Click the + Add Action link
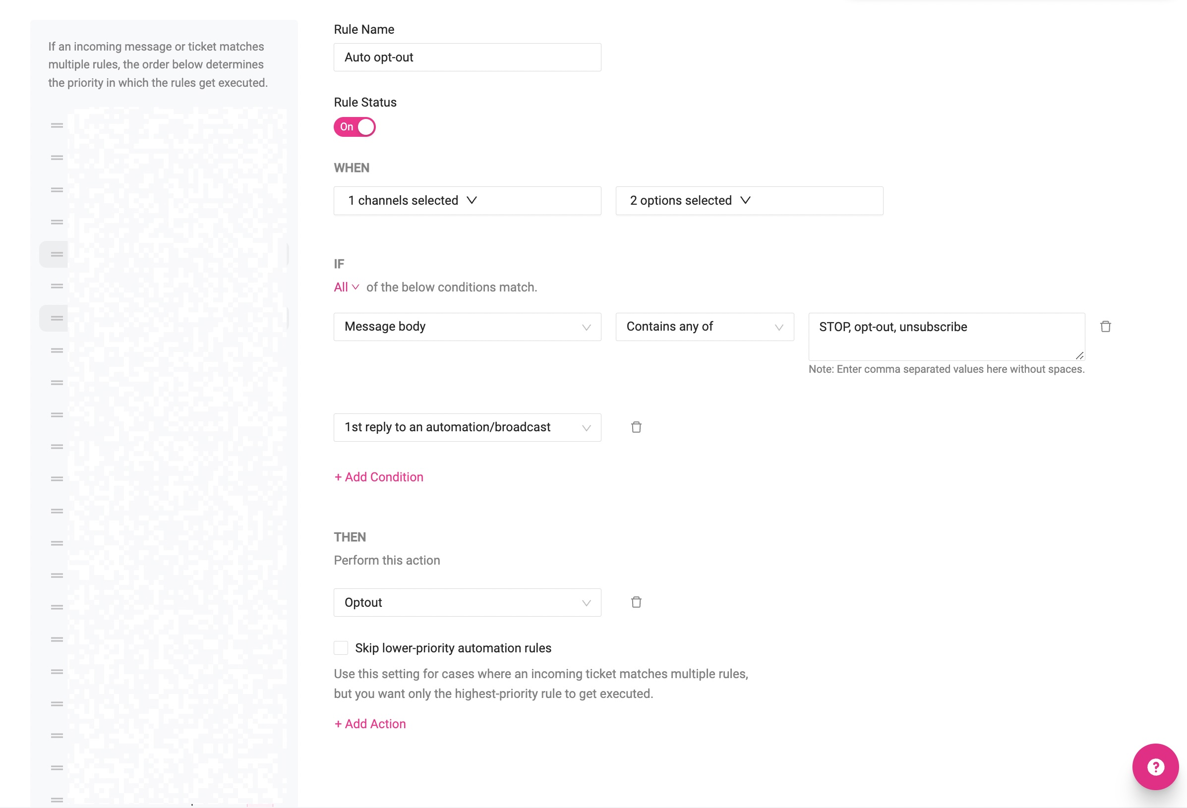 pos(370,724)
